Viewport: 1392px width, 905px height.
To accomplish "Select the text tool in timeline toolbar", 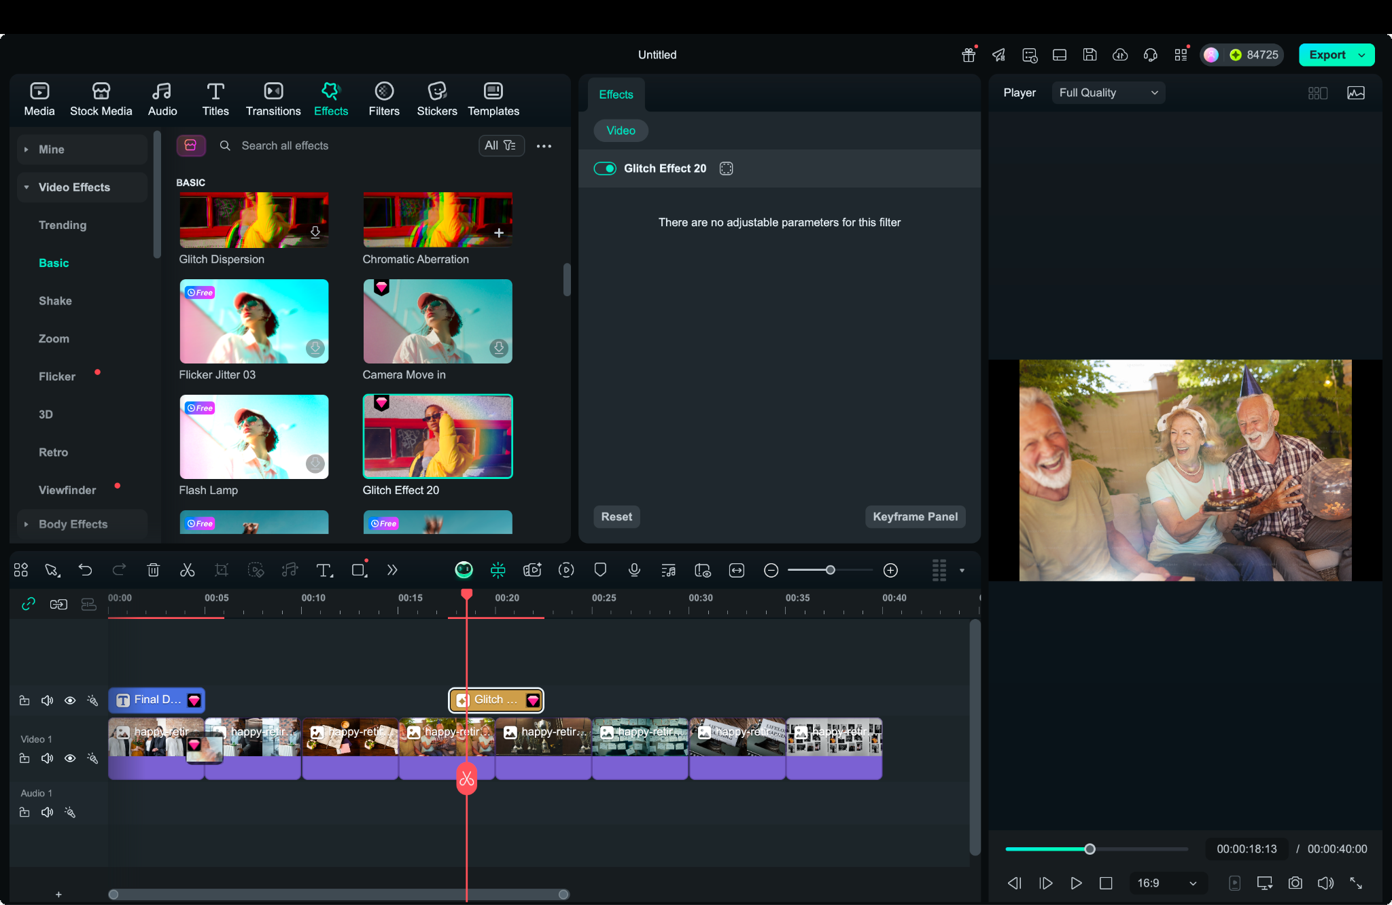I will coord(324,570).
